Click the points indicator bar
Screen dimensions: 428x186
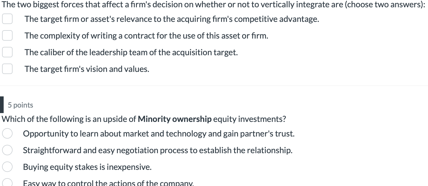2,104
